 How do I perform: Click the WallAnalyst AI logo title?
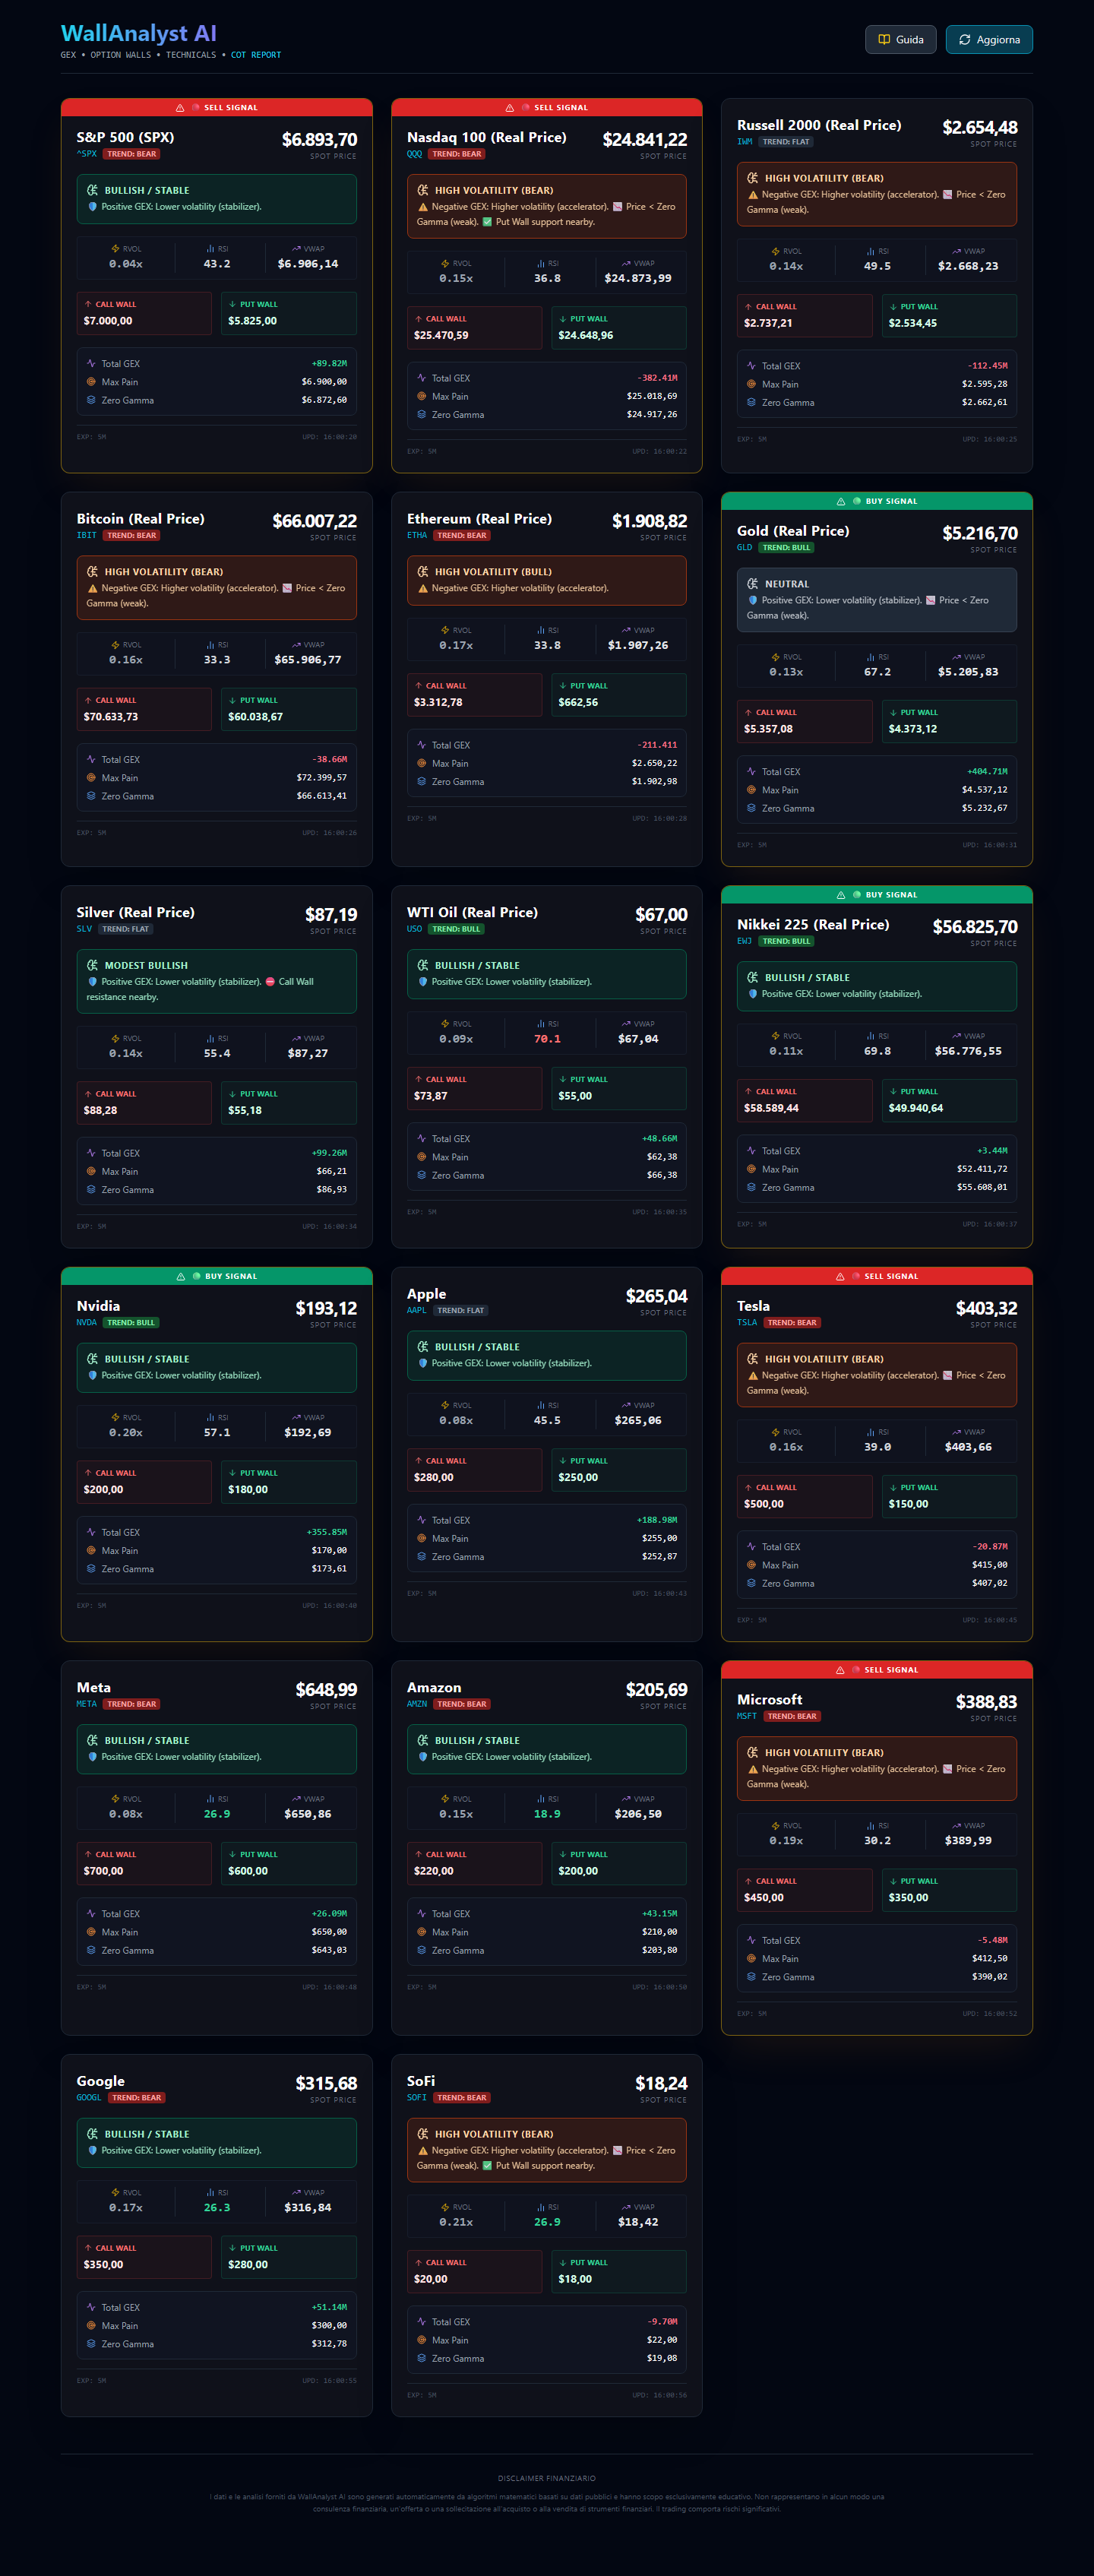click(x=138, y=34)
